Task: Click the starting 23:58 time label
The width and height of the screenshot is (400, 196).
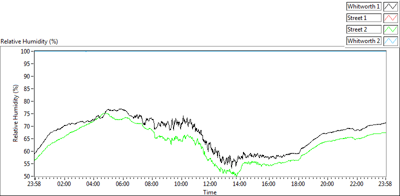Action: [34, 184]
